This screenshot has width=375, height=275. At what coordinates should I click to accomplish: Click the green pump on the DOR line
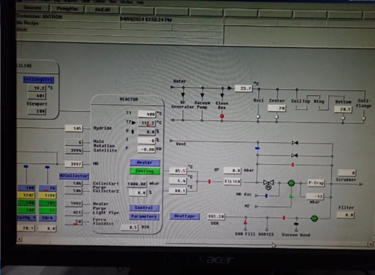click(x=314, y=218)
